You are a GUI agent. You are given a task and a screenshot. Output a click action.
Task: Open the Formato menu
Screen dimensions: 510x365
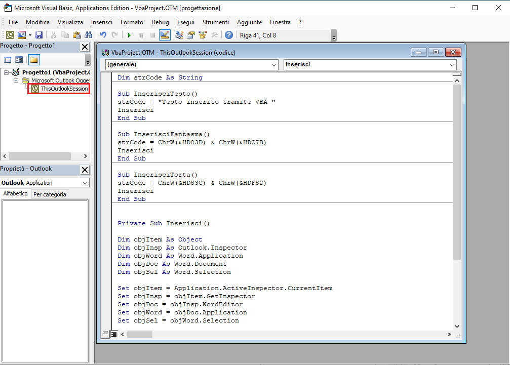(x=132, y=22)
